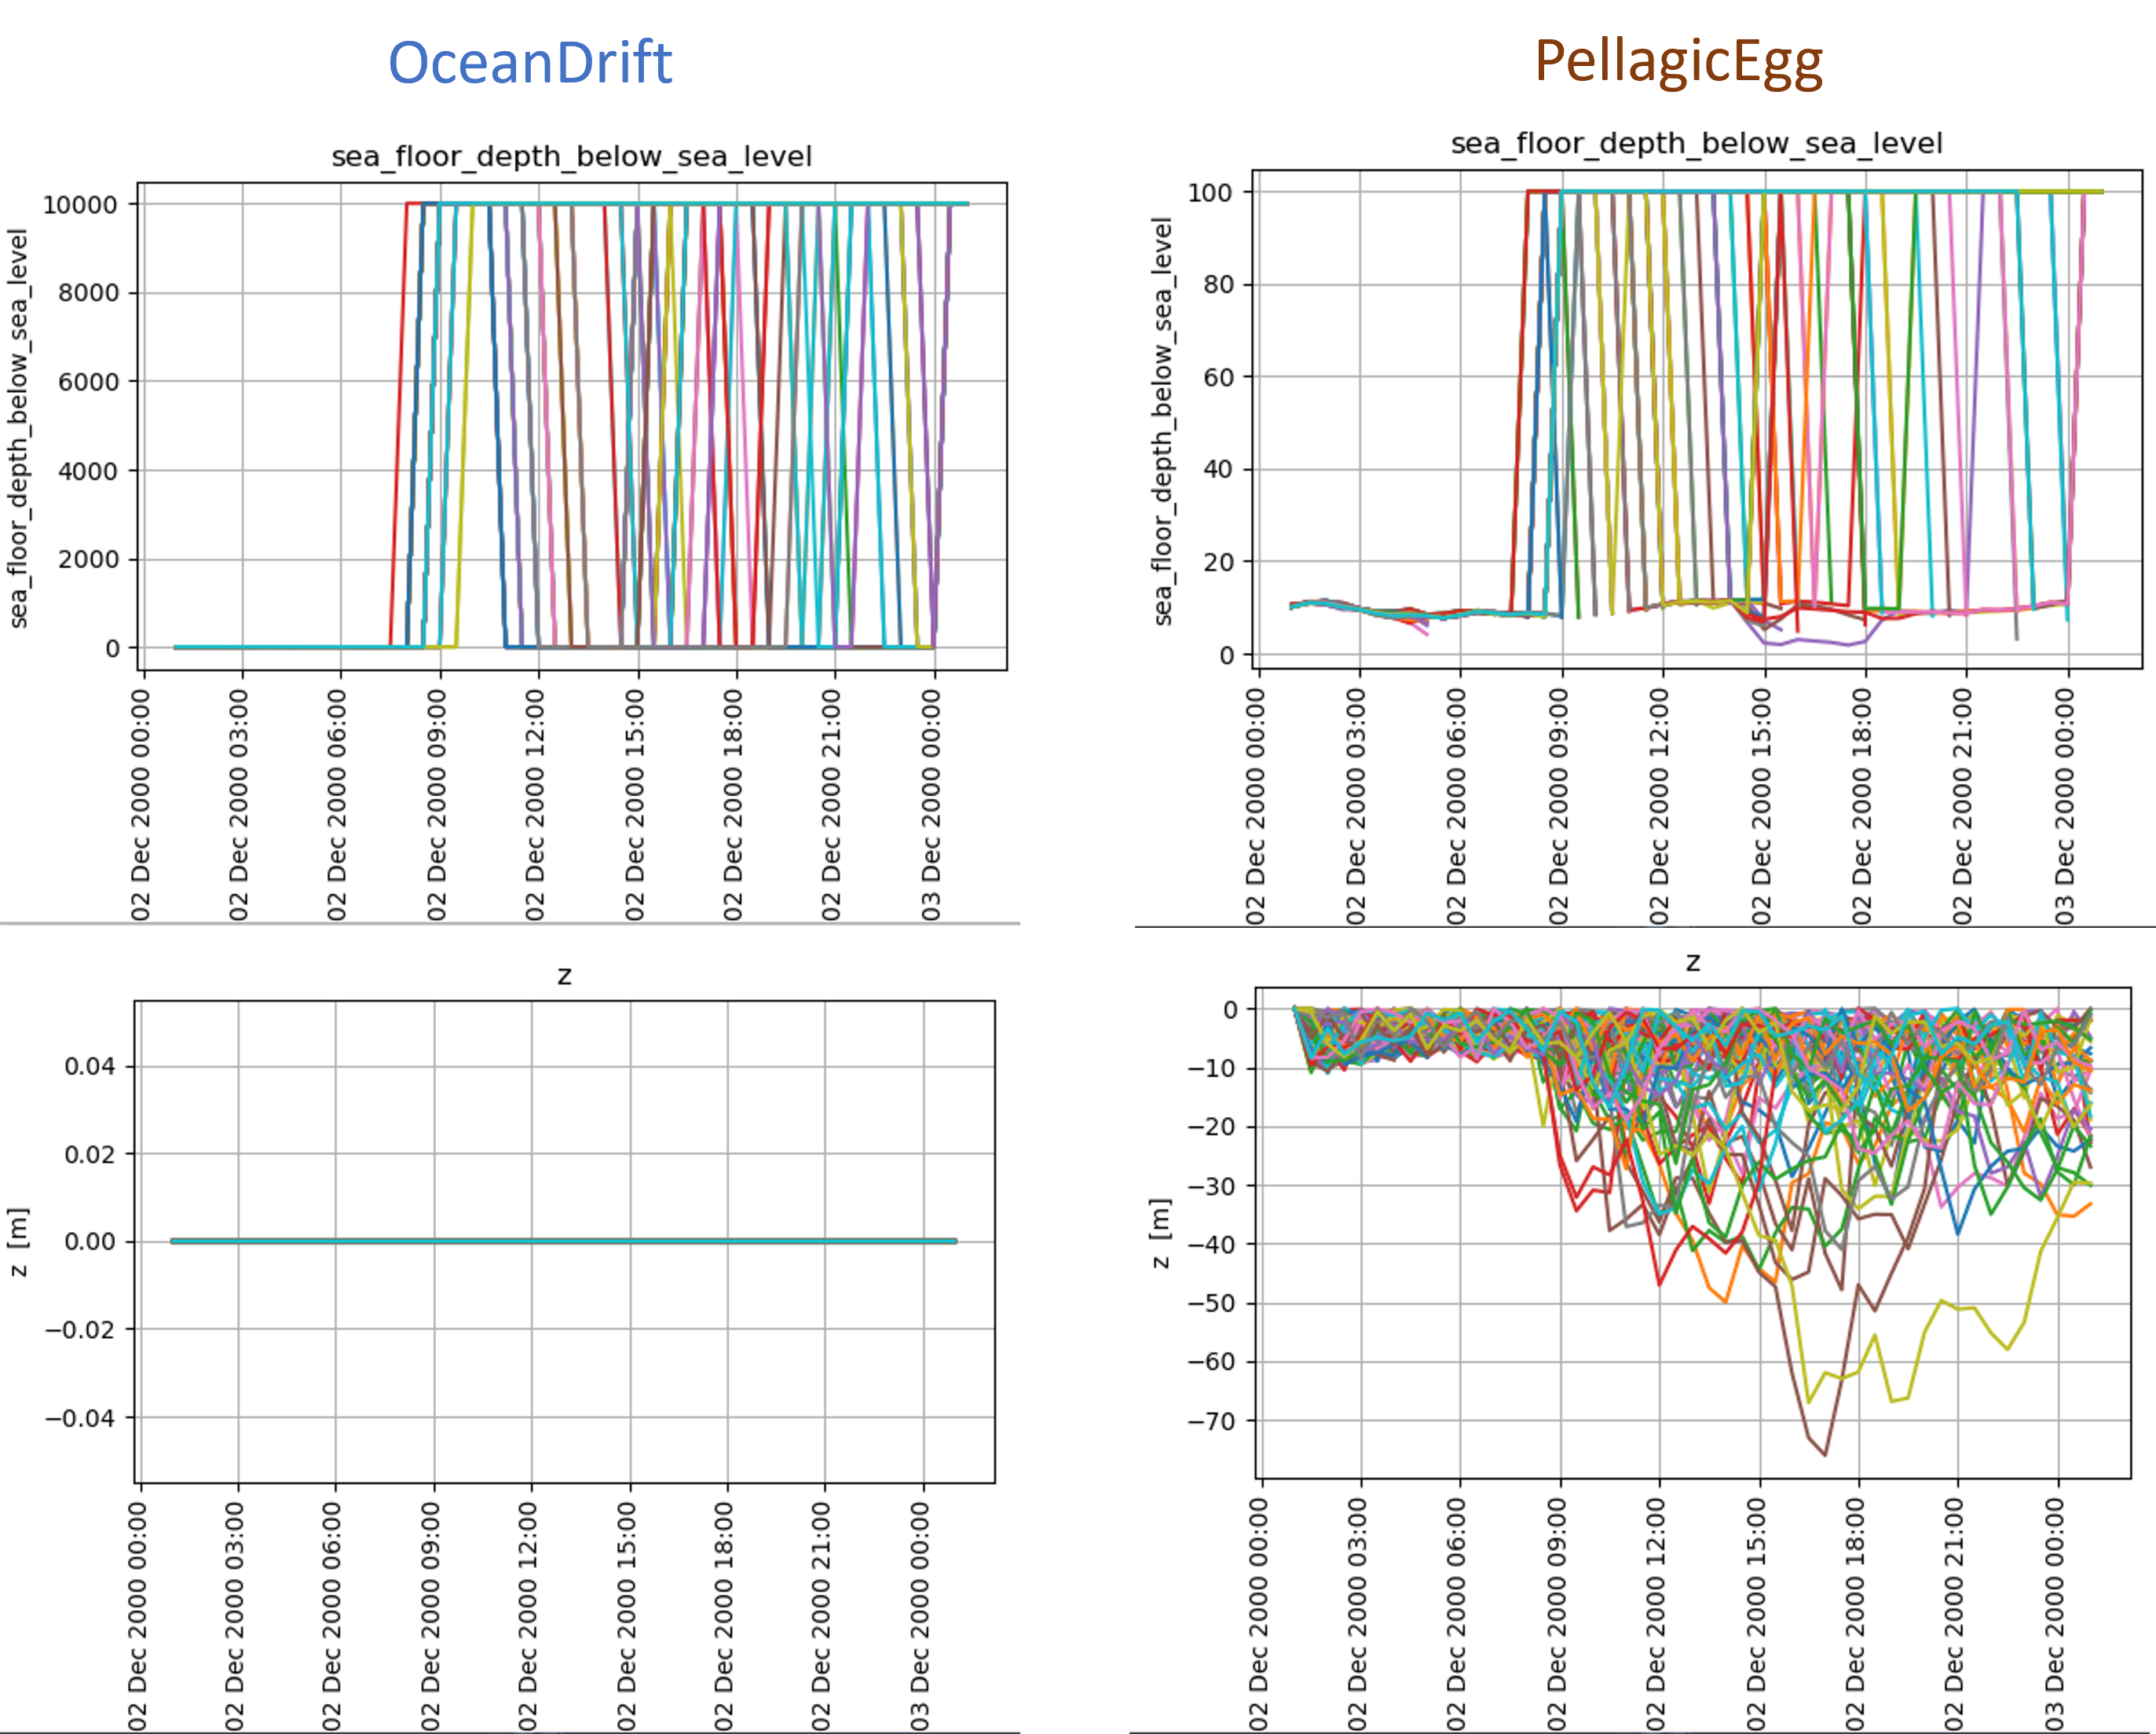Click the flat z line in OceanDrift plot
This screenshot has width=2156, height=1734.
pyautogui.click(x=564, y=1241)
